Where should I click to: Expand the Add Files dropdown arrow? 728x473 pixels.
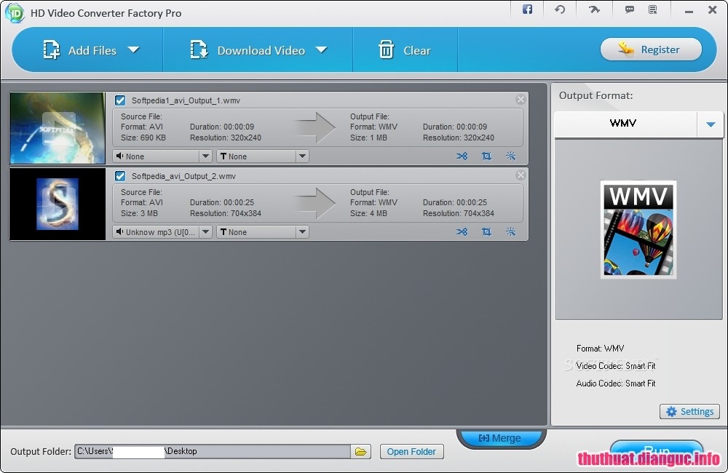click(x=134, y=49)
